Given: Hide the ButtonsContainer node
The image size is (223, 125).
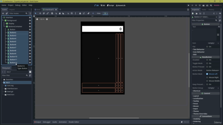Looking at the screenshot, I should click(30, 26).
